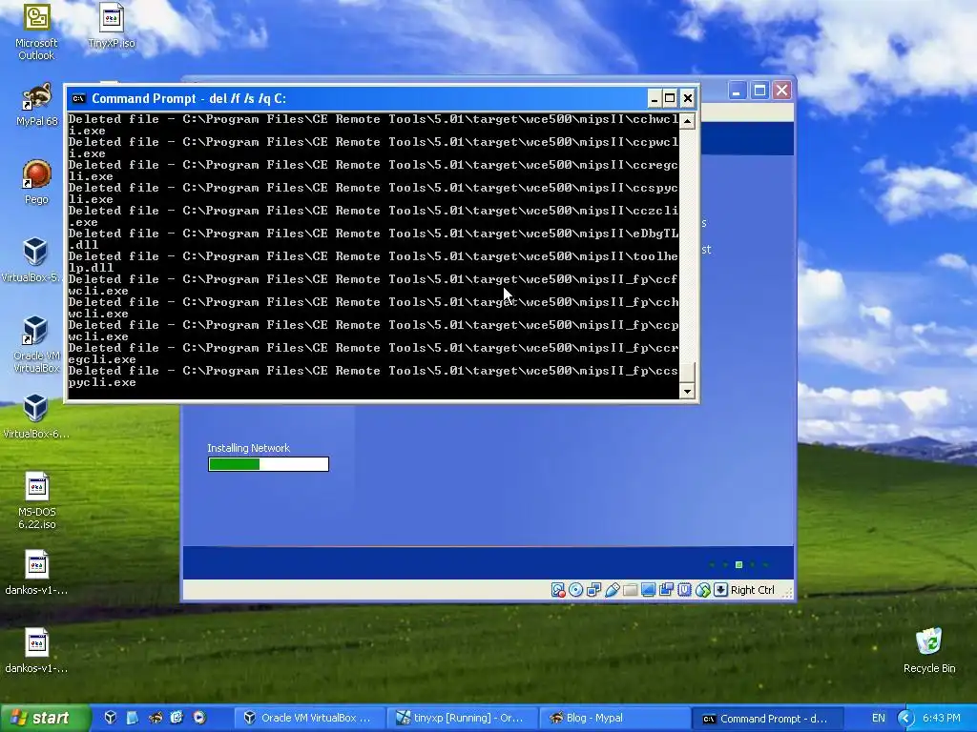Click VirtualBox CPU virtualization indicator icon
The width and height of the screenshot is (977, 732).
(684, 590)
